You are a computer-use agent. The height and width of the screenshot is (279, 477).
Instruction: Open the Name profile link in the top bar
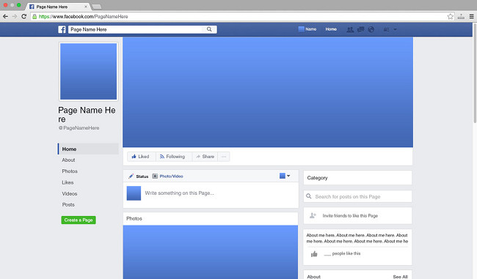point(307,29)
